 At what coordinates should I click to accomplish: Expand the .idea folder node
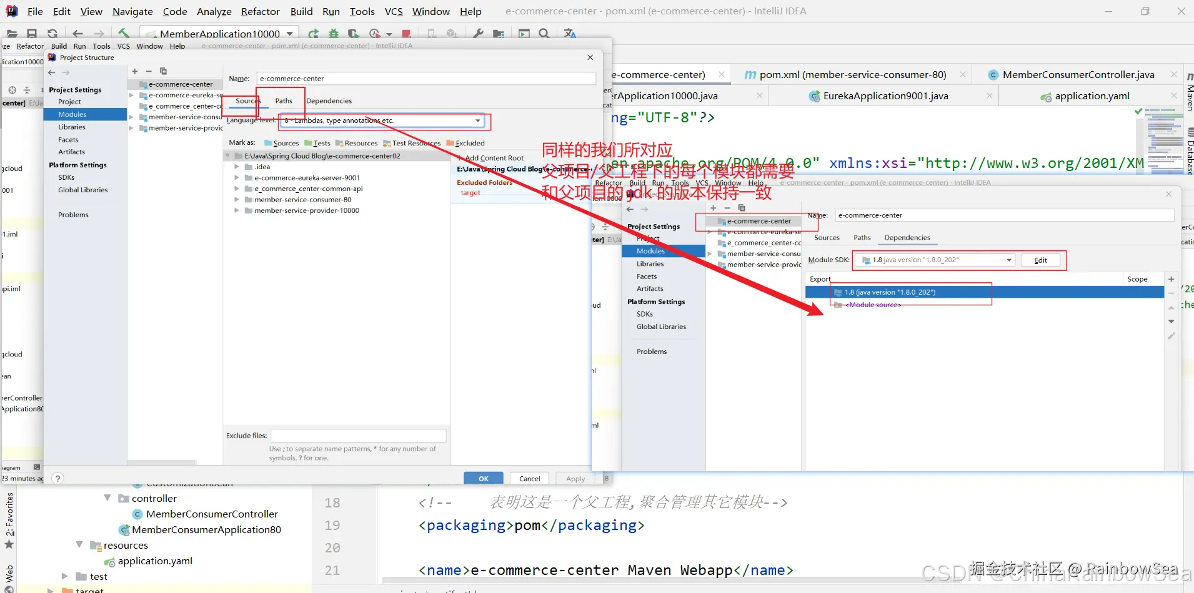click(237, 167)
